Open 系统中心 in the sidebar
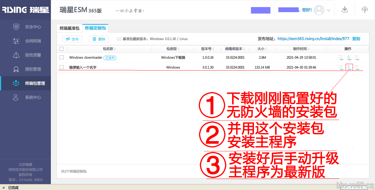Viewport: 375px width, 190px height. (x=25, y=97)
